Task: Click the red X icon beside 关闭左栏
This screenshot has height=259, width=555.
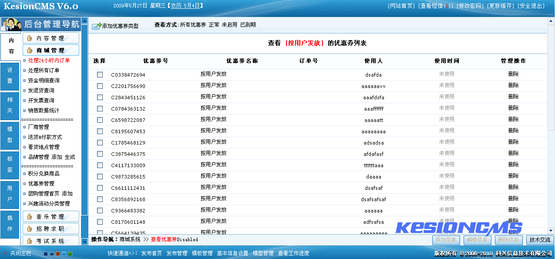Action: pyautogui.click(x=5, y=252)
